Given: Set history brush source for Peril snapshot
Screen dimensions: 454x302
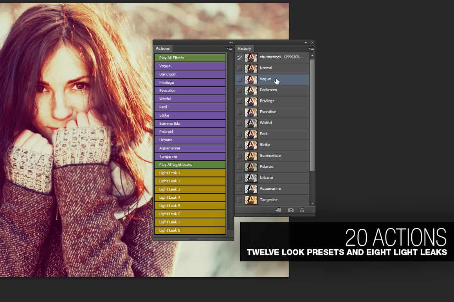Looking at the screenshot, I should coord(239,134).
